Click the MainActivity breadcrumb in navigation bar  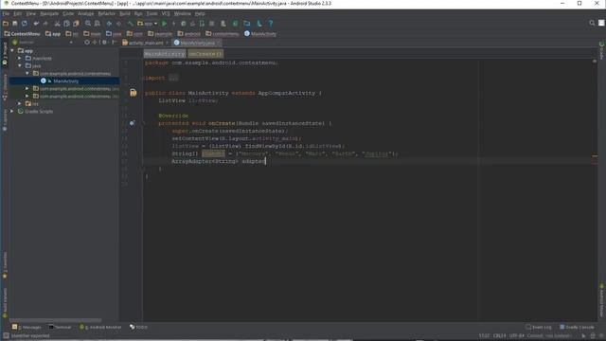tap(260, 34)
